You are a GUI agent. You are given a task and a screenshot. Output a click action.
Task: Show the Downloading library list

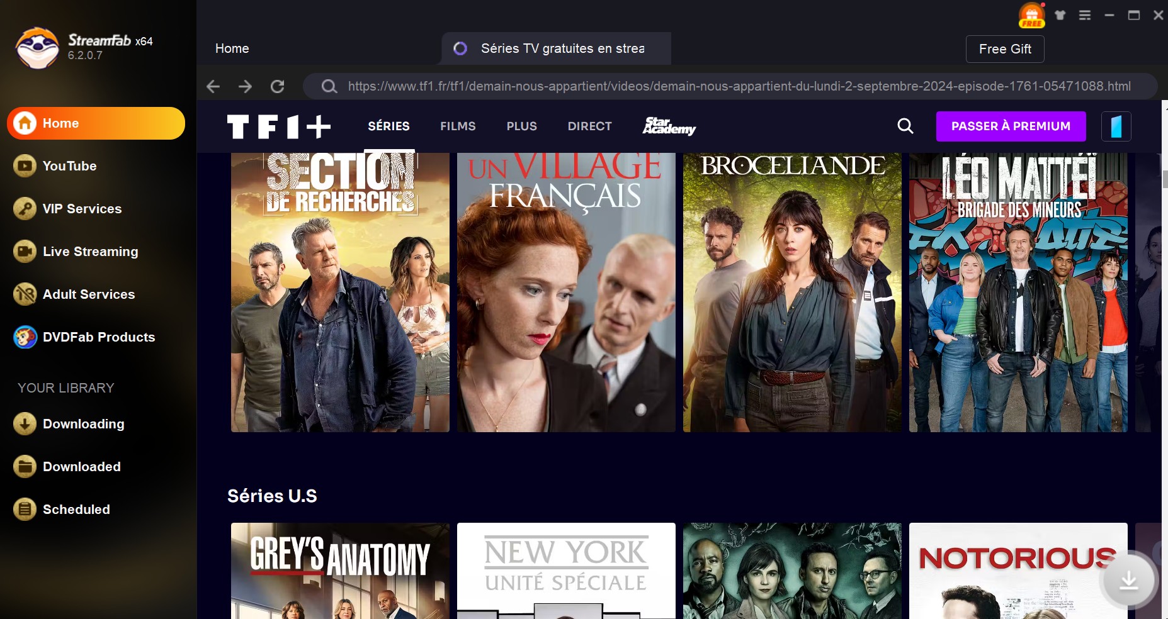pyautogui.click(x=83, y=424)
